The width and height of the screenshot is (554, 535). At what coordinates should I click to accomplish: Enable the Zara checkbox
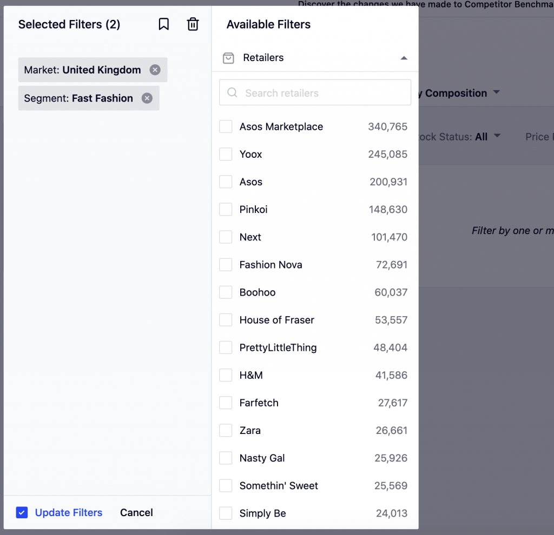coord(226,431)
